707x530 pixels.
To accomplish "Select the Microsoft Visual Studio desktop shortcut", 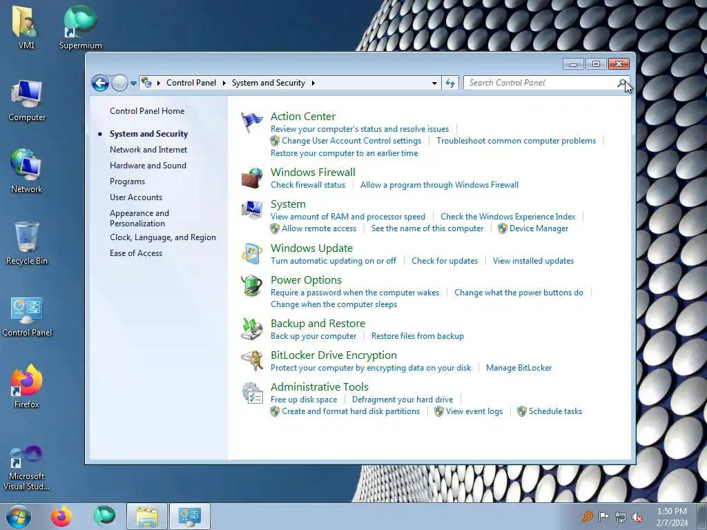I will [x=27, y=467].
